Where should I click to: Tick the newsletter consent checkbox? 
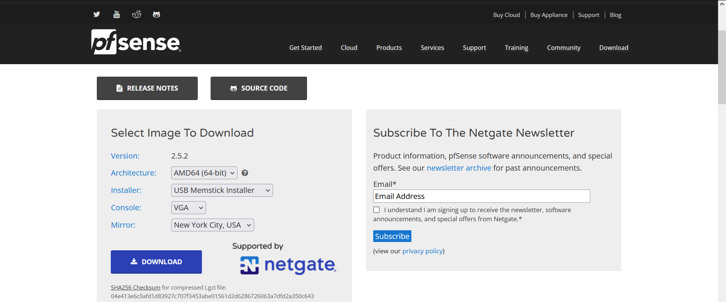(377, 210)
